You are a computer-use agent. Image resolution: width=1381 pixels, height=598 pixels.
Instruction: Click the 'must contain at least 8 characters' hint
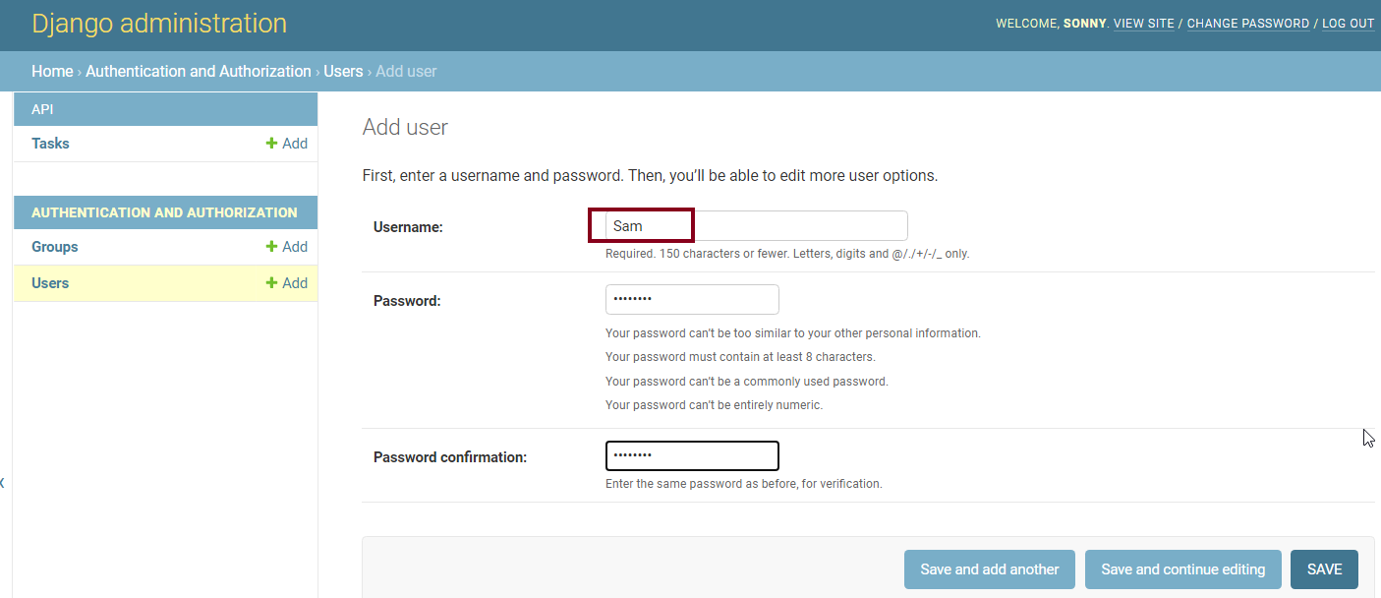tap(740, 357)
